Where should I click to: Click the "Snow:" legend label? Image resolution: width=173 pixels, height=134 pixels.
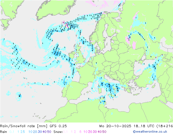pos(58,132)
